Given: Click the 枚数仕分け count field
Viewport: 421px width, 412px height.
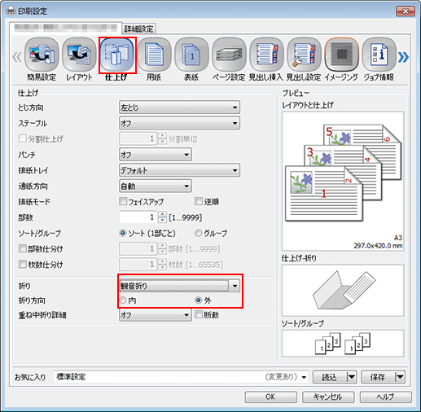Looking at the screenshot, I should click(138, 265).
